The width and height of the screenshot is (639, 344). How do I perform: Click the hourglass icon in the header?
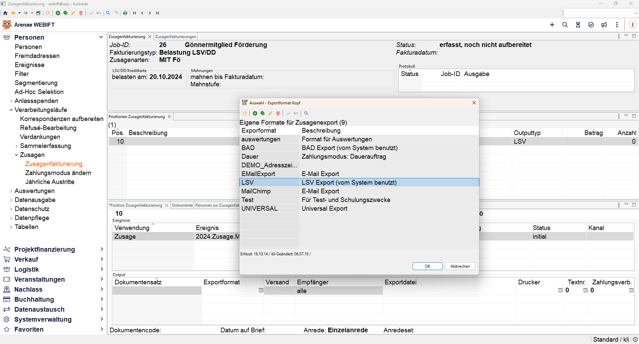pyautogui.click(x=578, y=25)
